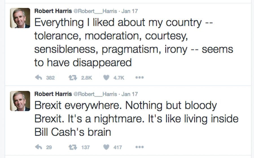
Task: Click the @Robert__Harris handle on the second tweet
Action: (95, 94)
